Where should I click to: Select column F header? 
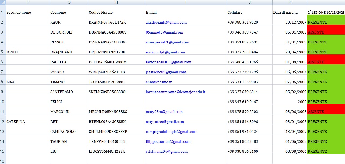tap(28, 2)
